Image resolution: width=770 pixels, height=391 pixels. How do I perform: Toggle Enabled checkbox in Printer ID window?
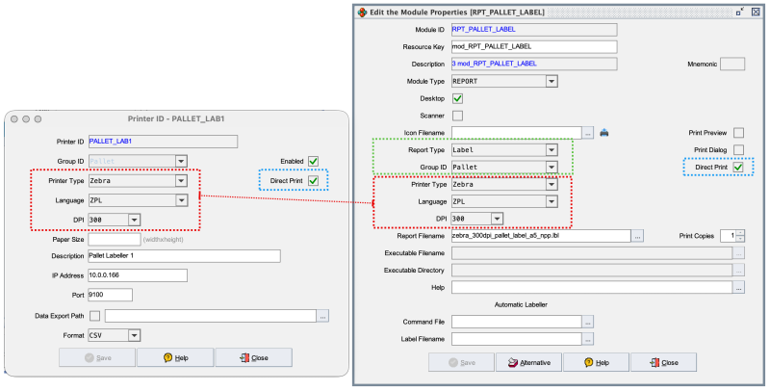pos(314,161)
